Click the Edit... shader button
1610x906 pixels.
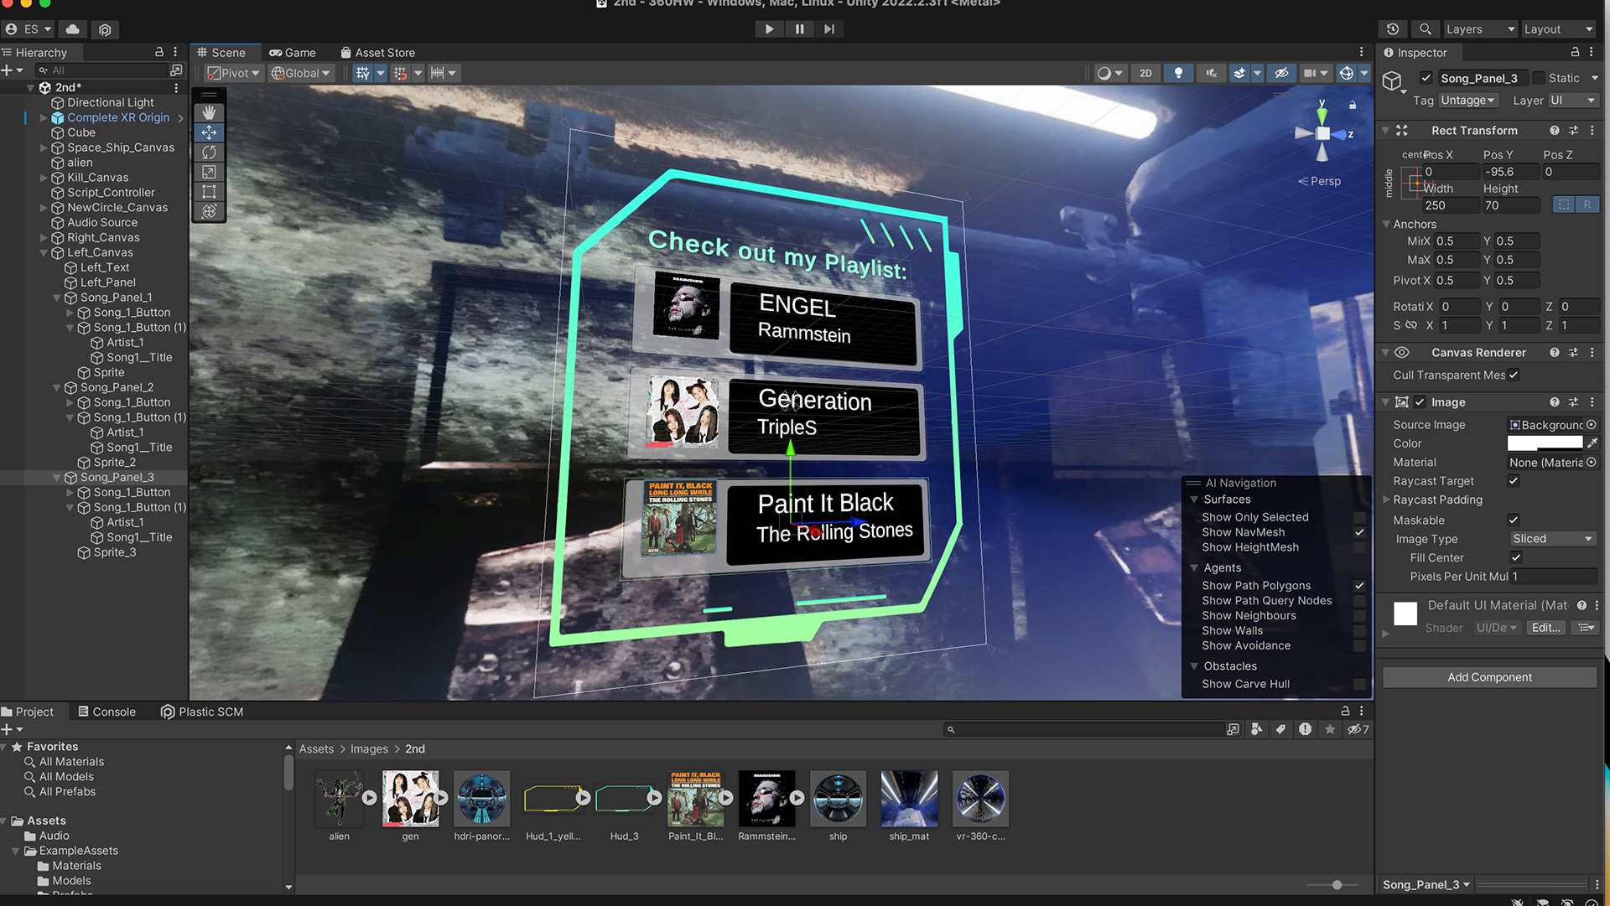click(1545, 629)
